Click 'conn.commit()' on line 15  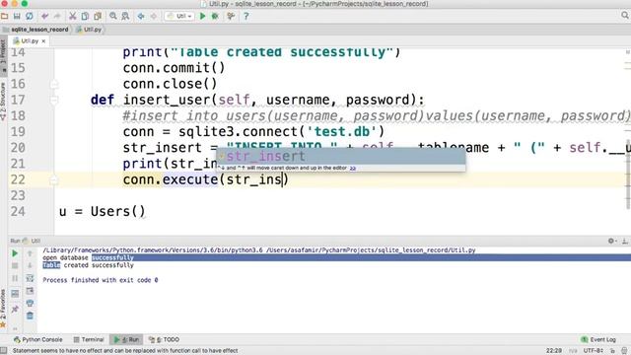click(174, 68)
